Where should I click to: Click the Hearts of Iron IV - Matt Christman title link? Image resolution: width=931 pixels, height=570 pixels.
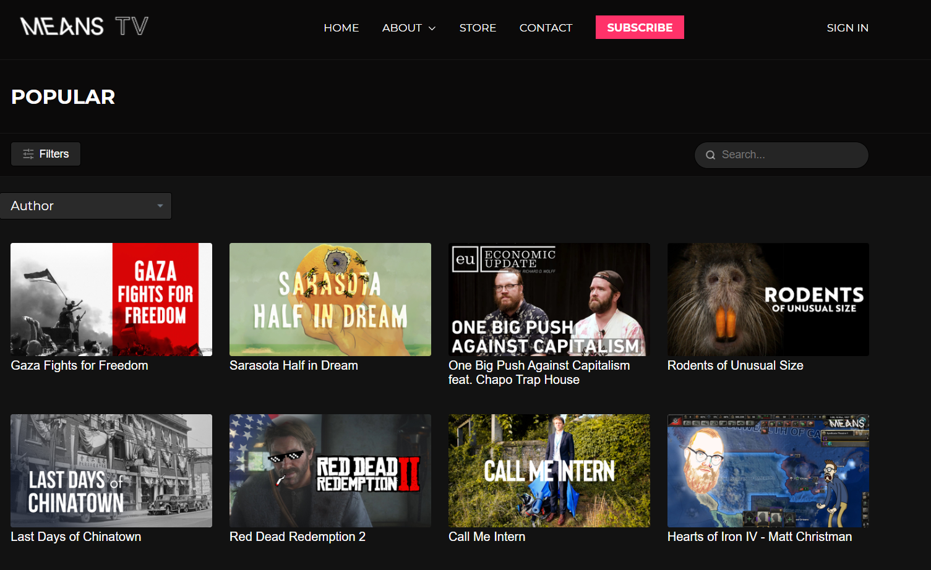tap(760, 537)
